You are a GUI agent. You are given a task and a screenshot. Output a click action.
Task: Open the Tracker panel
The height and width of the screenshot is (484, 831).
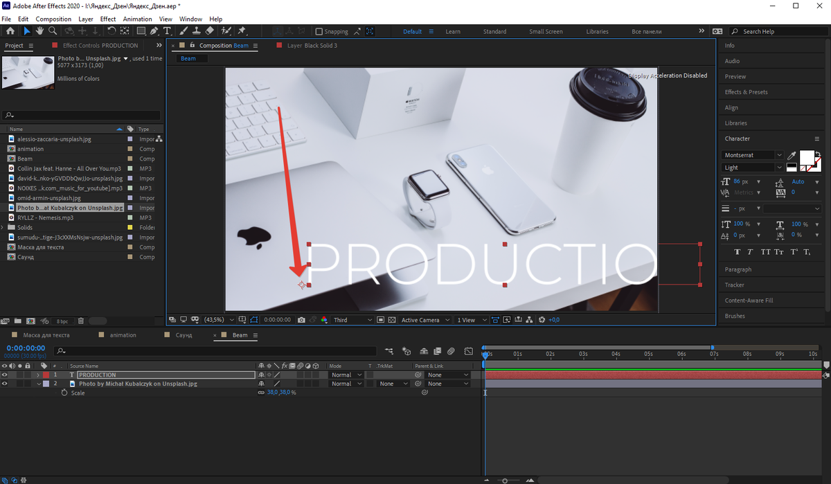734,285
